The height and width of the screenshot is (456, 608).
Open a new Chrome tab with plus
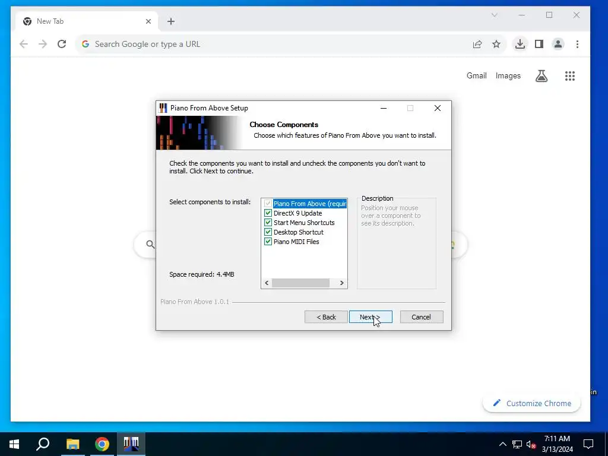(x=171, y=22)
